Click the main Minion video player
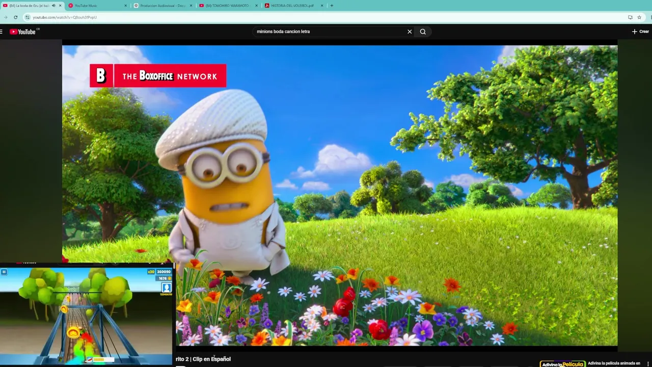The height and width of the screenshot is (367, 652). pos(340,195)
